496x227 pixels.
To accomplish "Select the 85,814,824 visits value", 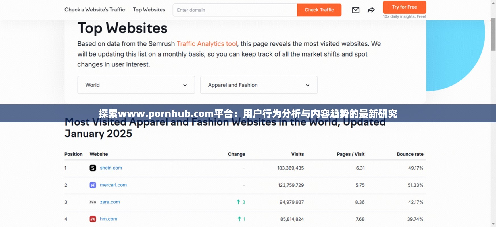I will tap(292, 219).
